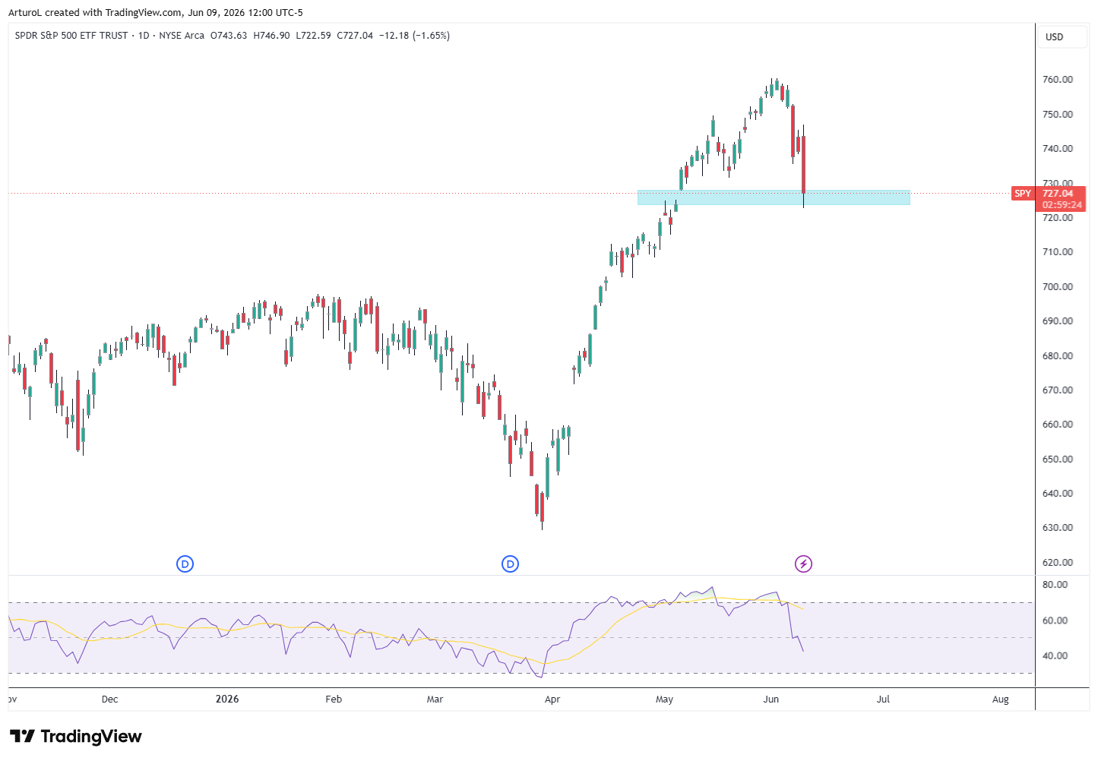
Task: Click the Apr label on time axis
Action: (552, 699)
